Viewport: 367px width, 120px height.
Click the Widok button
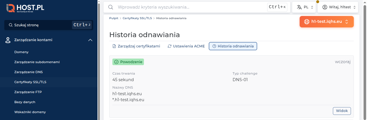pyautogui.click(x=342, y=111)
